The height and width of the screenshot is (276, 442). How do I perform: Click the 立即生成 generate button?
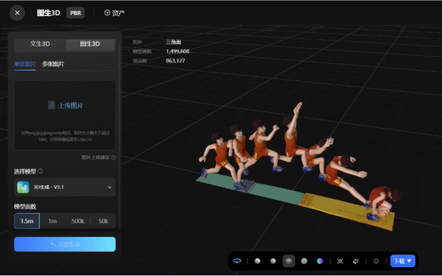65,244
